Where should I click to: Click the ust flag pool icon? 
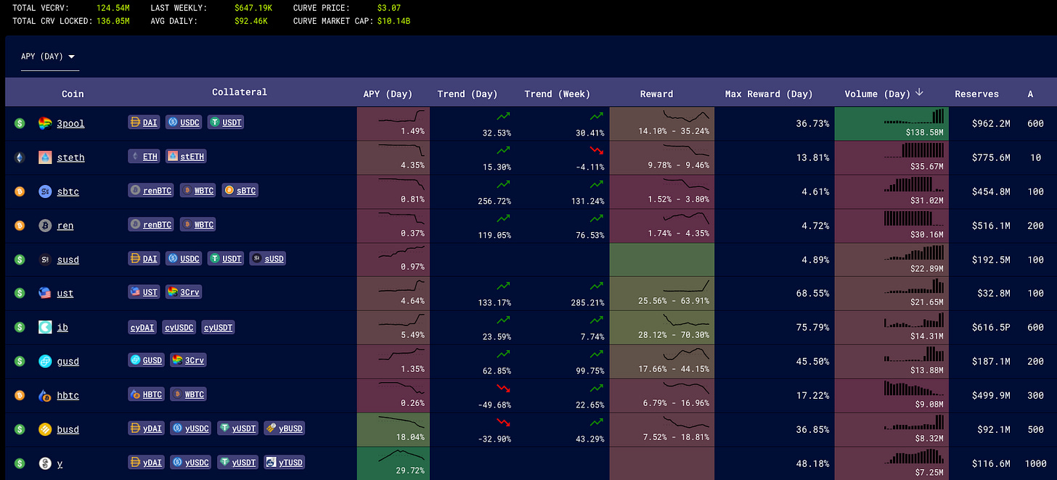coord(45,293)
